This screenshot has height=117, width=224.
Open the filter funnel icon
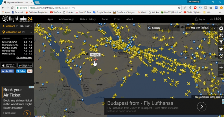pyautogui.click(x=221, y=42)
